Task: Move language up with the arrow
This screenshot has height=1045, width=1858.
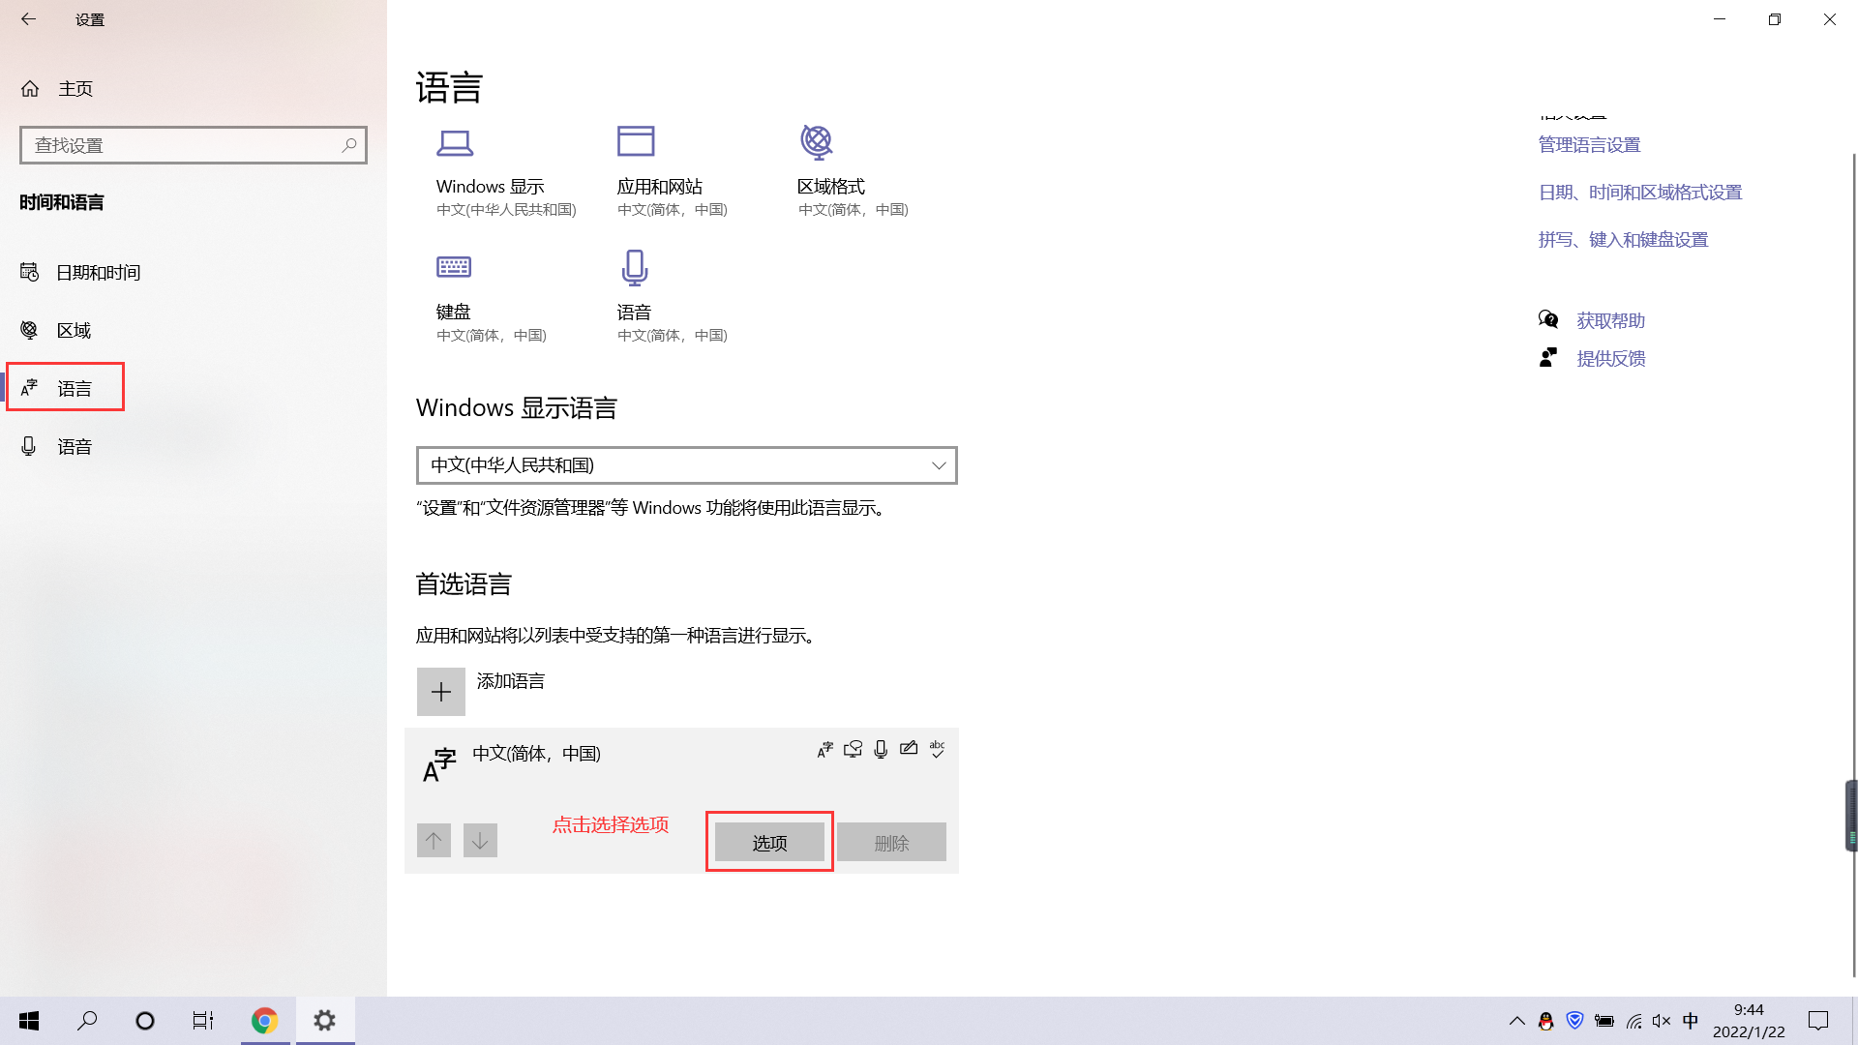Action: (x=434, y=841)
